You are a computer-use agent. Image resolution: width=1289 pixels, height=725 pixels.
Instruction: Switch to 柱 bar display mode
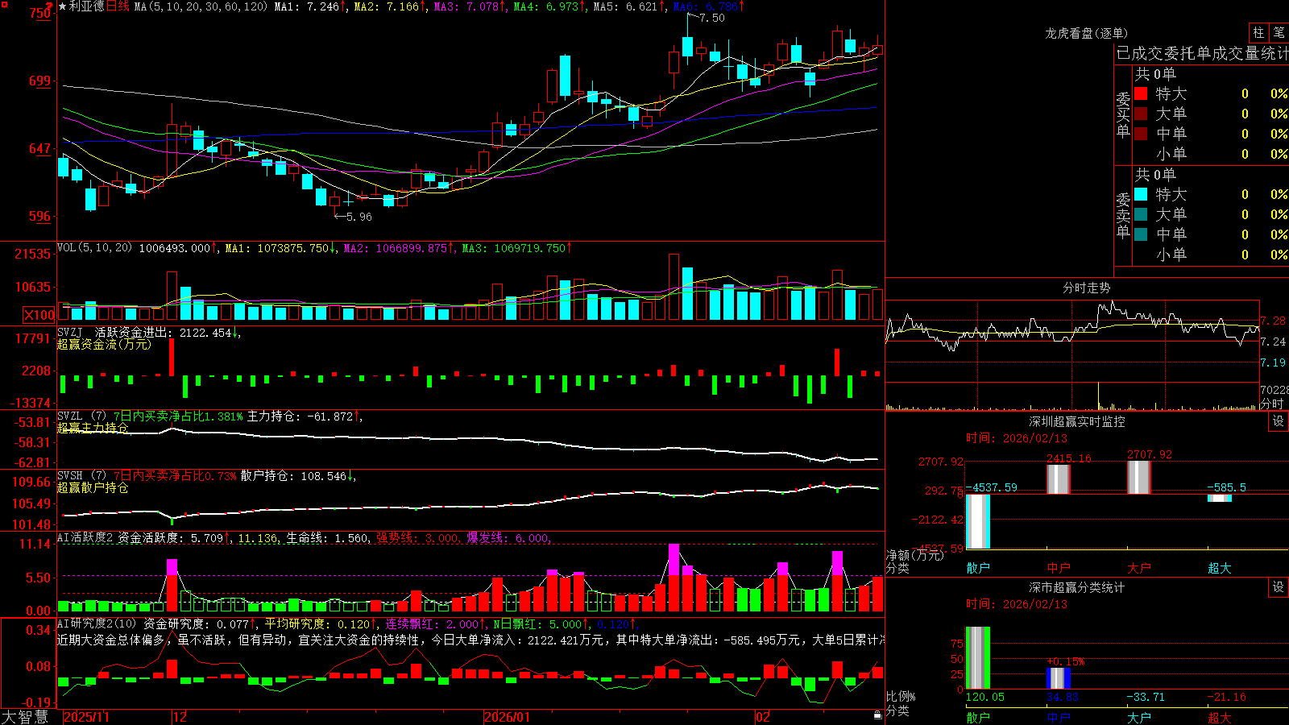(1258, 33)
